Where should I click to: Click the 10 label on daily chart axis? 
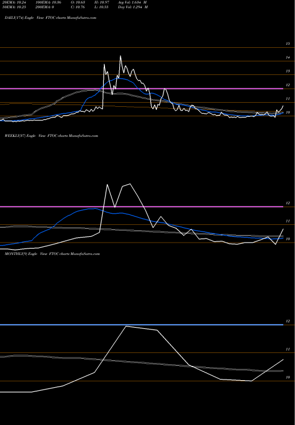click(x=288, y=113)
